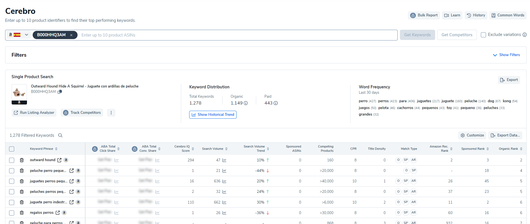Open conv. share chart for regalos perros
The height and width of the screenshot is (224, 530).
(x=157, y=213)
